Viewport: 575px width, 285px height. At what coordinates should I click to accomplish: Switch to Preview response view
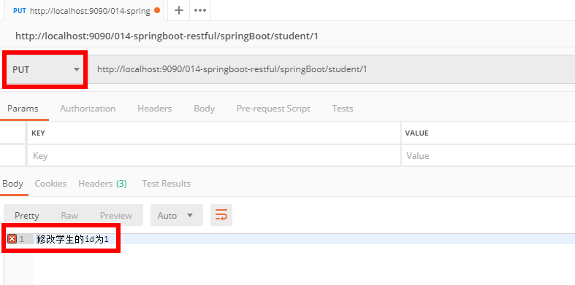coord(116,216)
